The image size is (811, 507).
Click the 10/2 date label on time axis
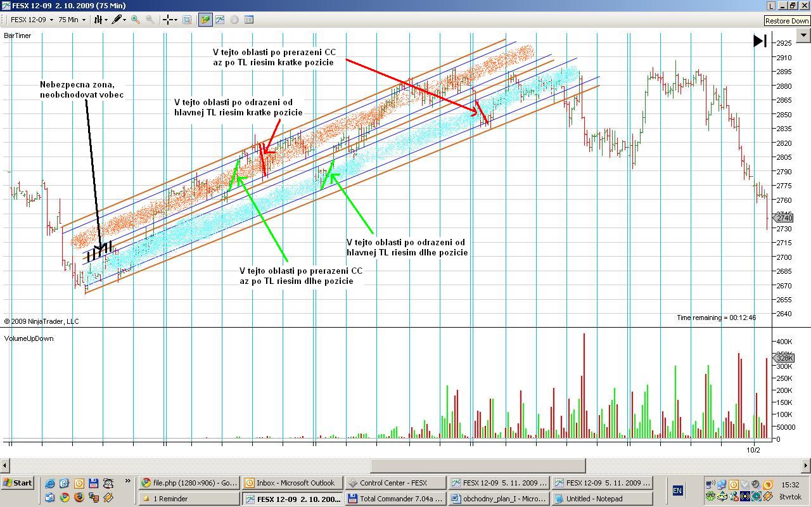[753, 450]
